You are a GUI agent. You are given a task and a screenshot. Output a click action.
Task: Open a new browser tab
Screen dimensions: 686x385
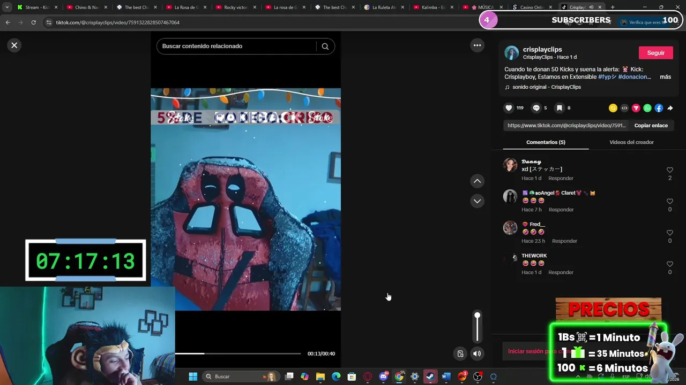(x=613, y=7)
